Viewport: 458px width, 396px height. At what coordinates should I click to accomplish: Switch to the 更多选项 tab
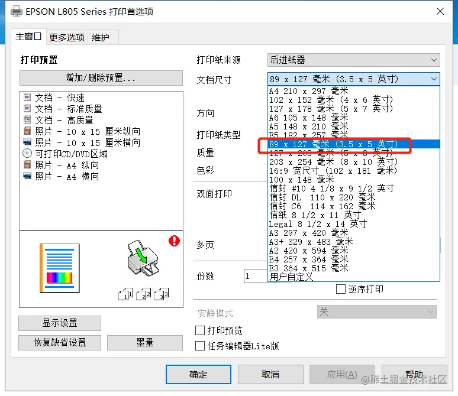(x=67, y=37)
